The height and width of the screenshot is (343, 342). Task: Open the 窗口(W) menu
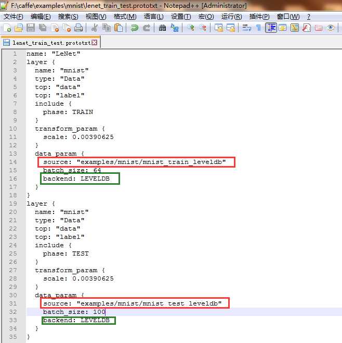[288, 17]
